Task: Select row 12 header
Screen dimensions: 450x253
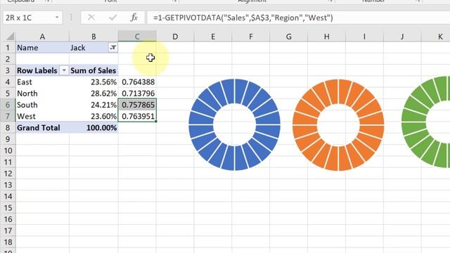Action: (8, 174)
